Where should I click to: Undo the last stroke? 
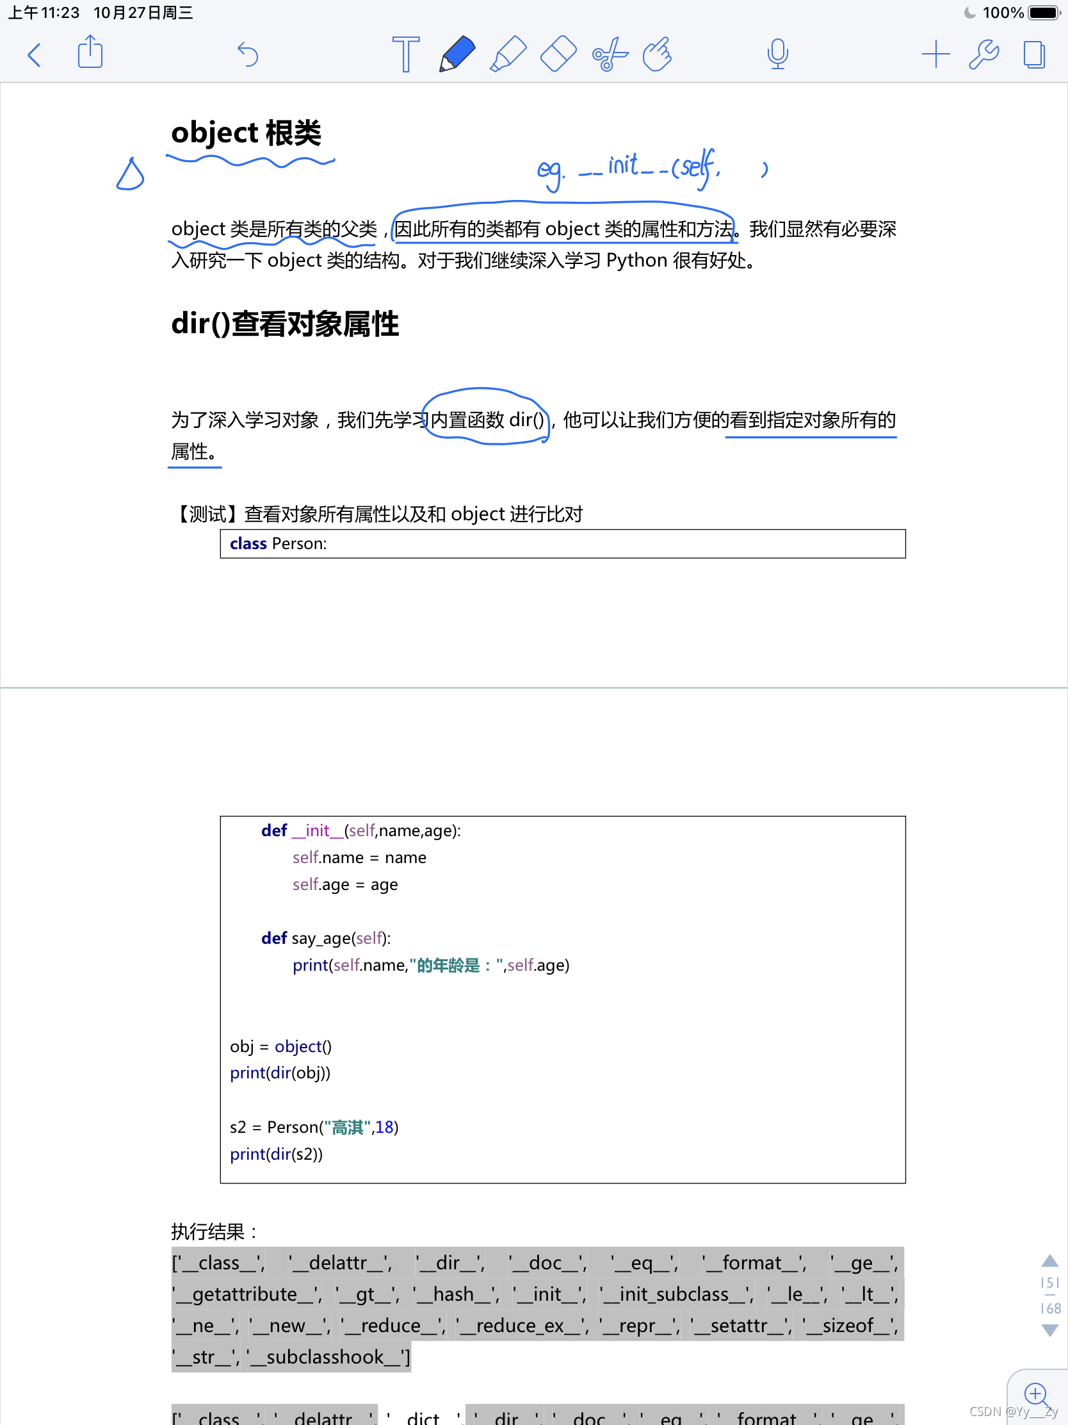[x=247, y=54]
